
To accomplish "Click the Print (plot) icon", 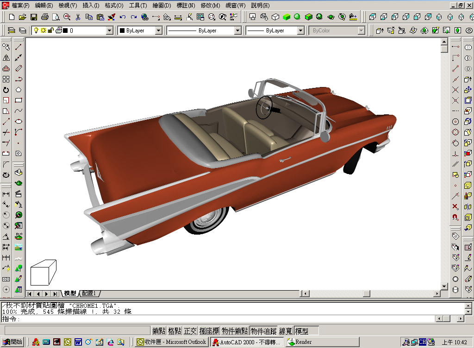I will [45, 17].
